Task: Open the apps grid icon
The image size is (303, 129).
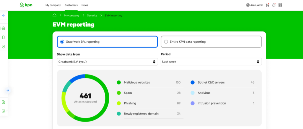Action: click(x=281, y=5)
